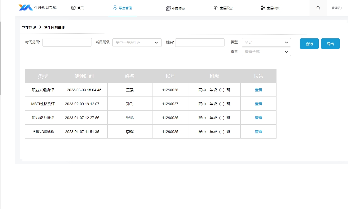Click the 查询 button
348x209 pixels.
click(309, 44)
